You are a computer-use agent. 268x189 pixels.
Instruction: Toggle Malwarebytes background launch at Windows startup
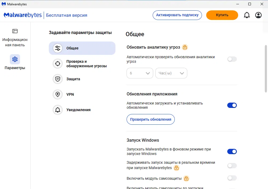point(232,152)
